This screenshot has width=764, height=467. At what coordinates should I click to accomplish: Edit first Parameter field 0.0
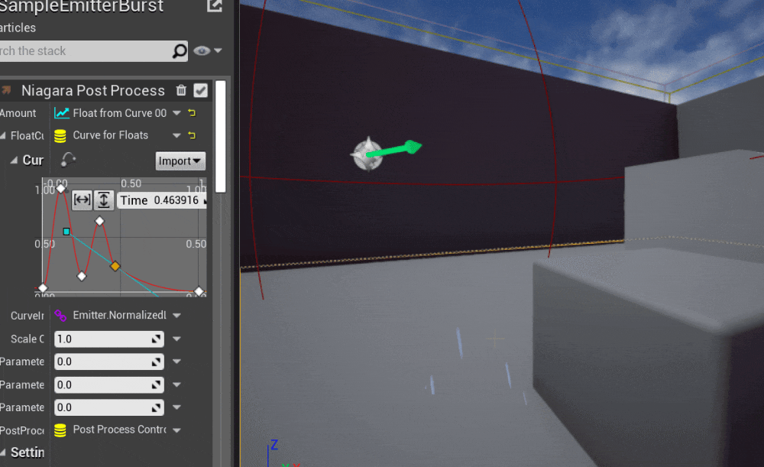tap(108, 362)
